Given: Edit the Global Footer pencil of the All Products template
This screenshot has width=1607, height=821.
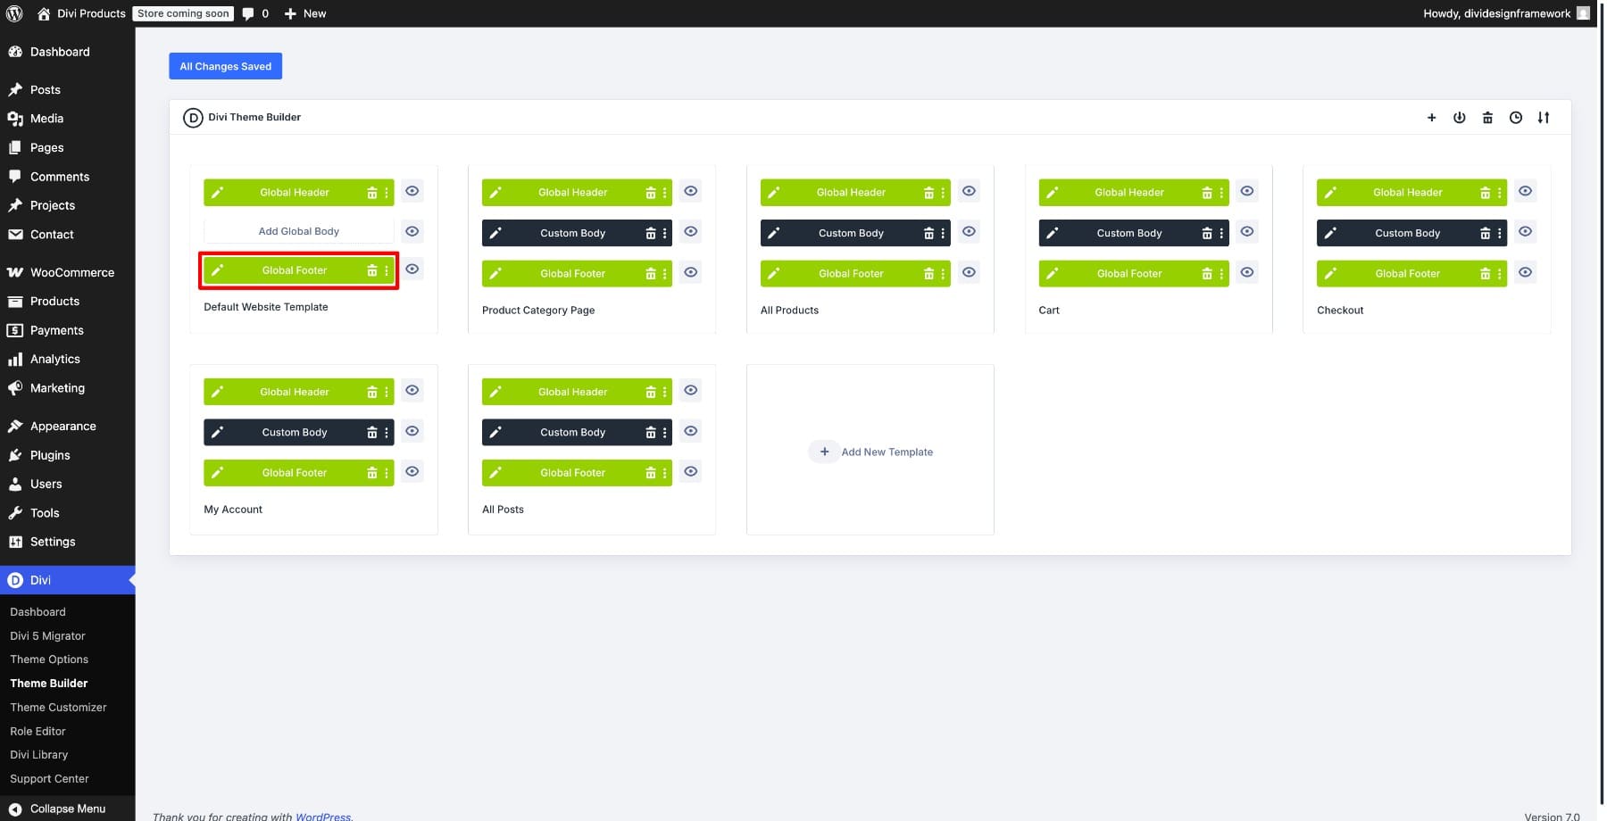Looking at the screenshot, I should click(774, 274).
